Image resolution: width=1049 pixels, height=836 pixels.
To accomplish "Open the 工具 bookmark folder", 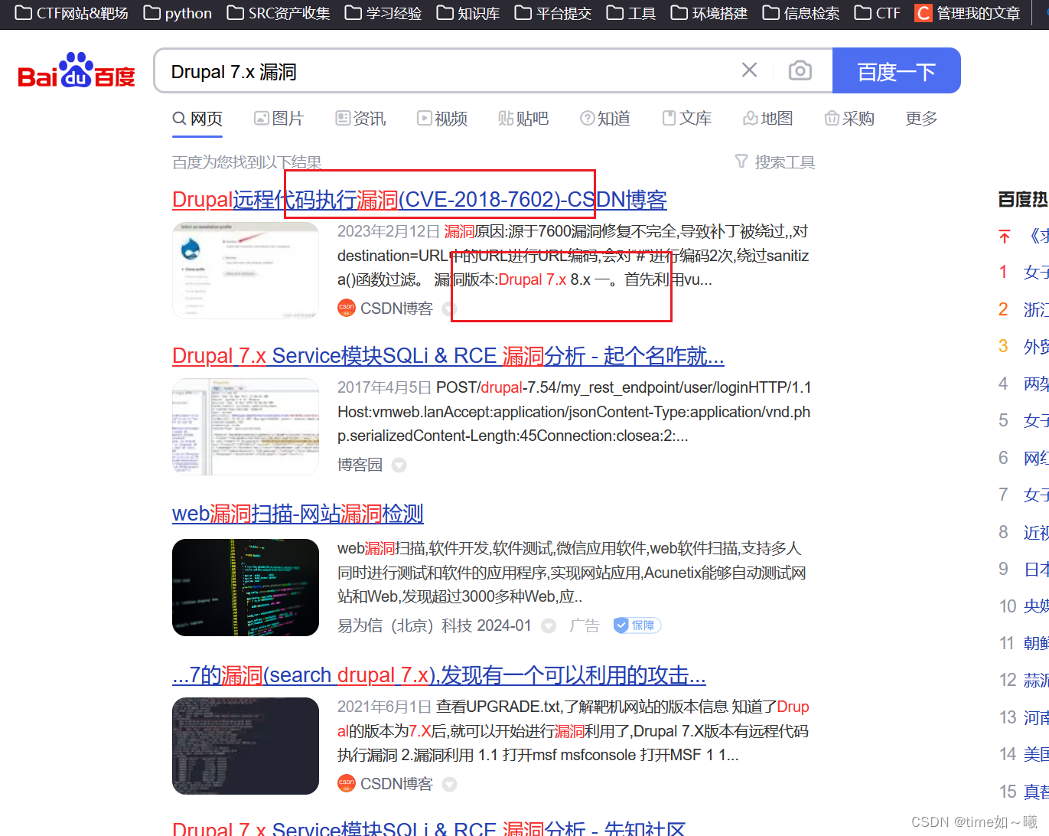I will [x=631, y=13].
